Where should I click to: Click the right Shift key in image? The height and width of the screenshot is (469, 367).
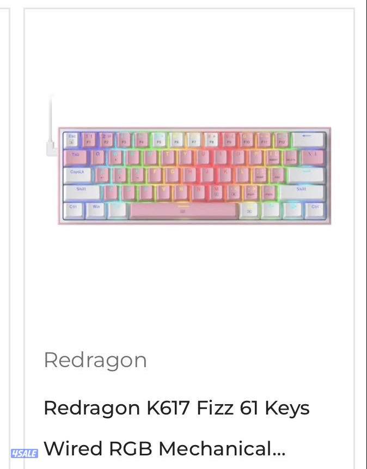[x=302, y=192]
